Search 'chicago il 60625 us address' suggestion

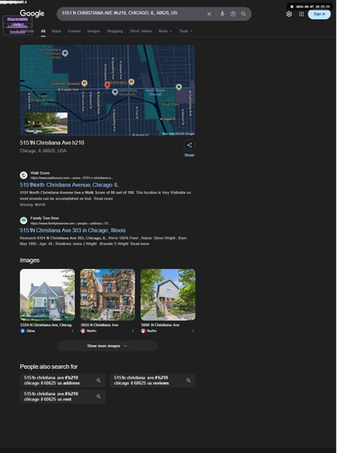point(62,381)
